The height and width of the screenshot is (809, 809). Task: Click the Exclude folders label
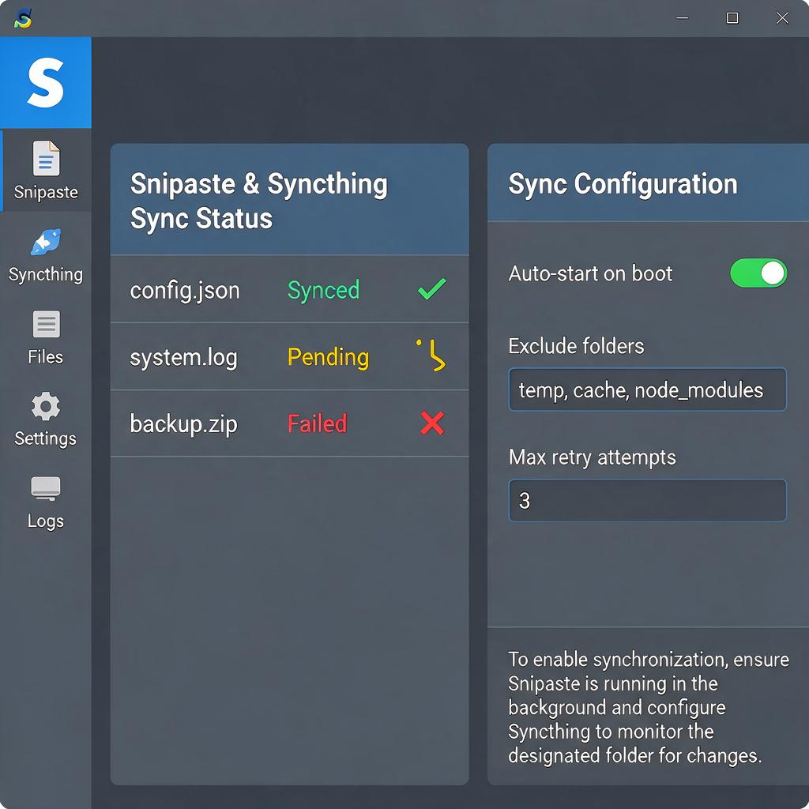pyautogui.click(x=576, y=346)
